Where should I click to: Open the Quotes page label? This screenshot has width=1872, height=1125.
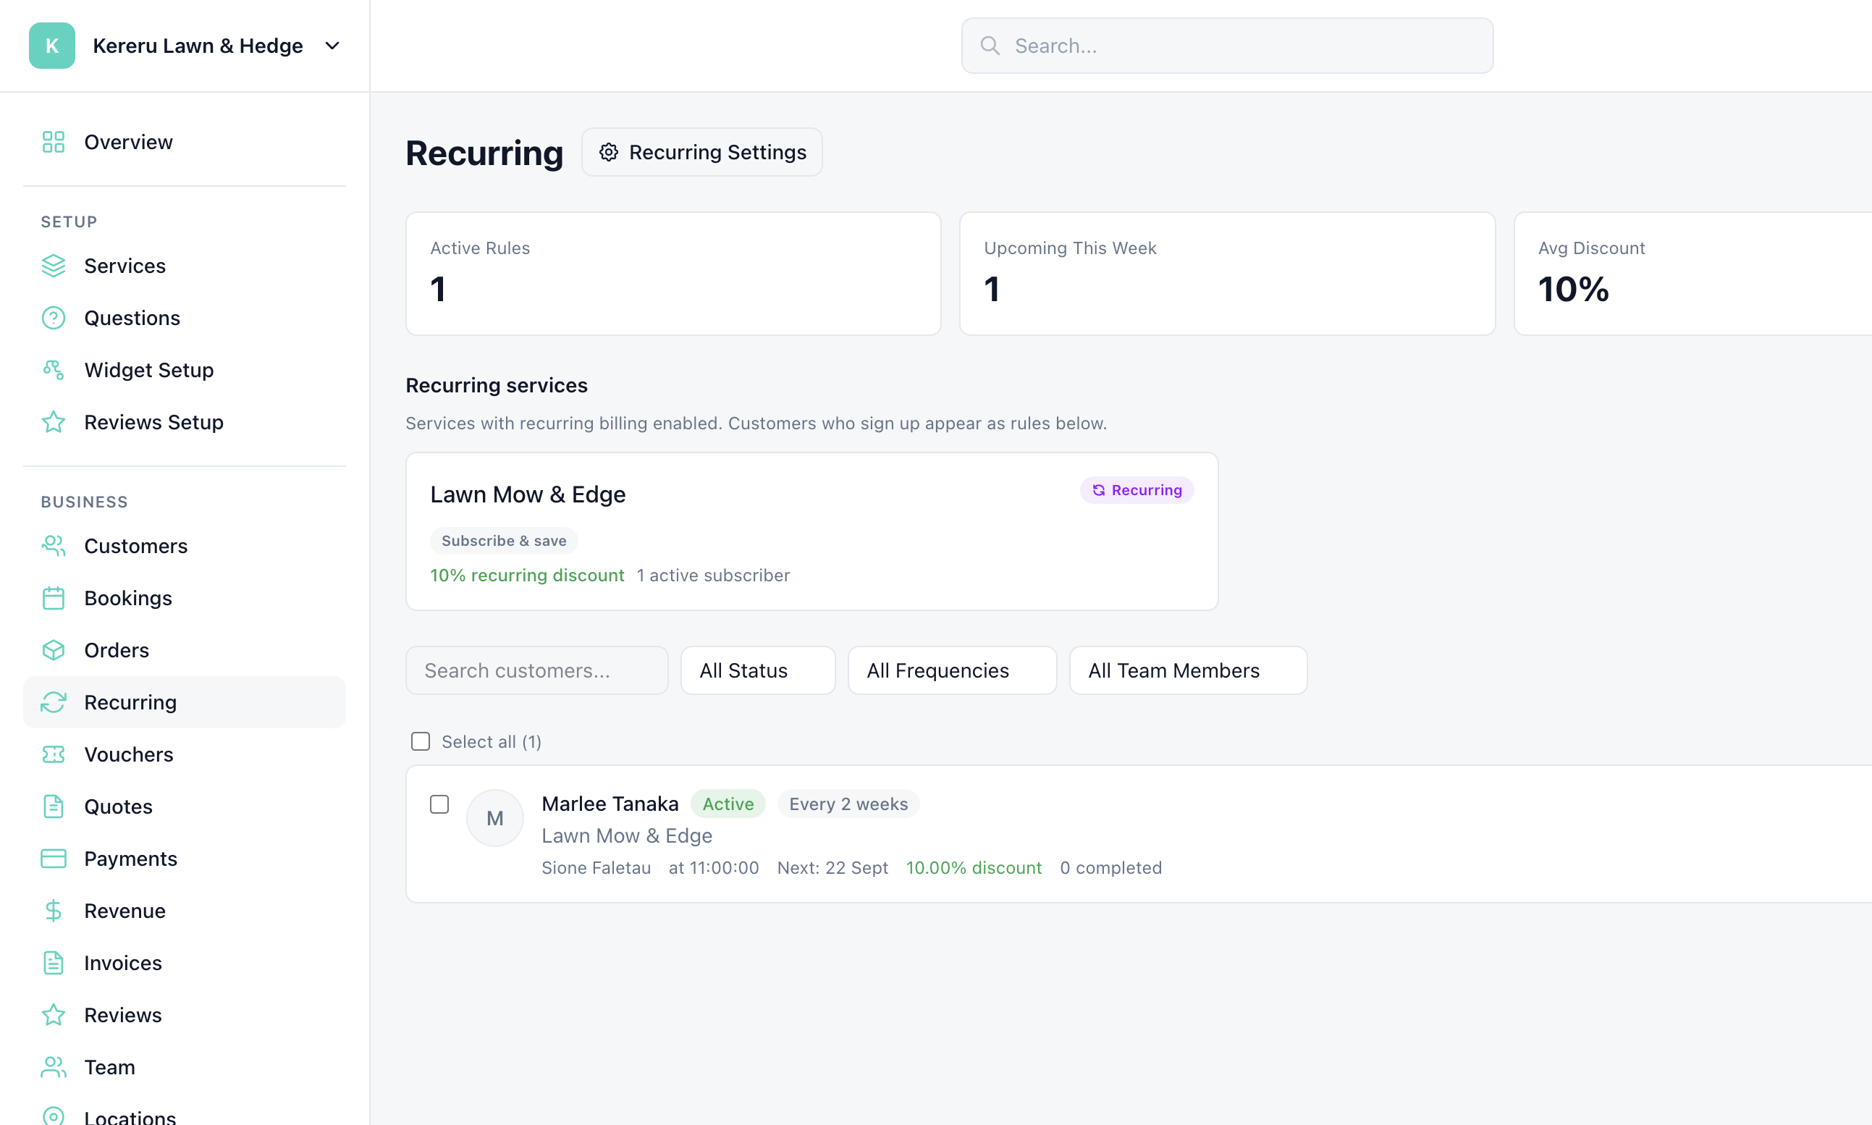[118, 806]
